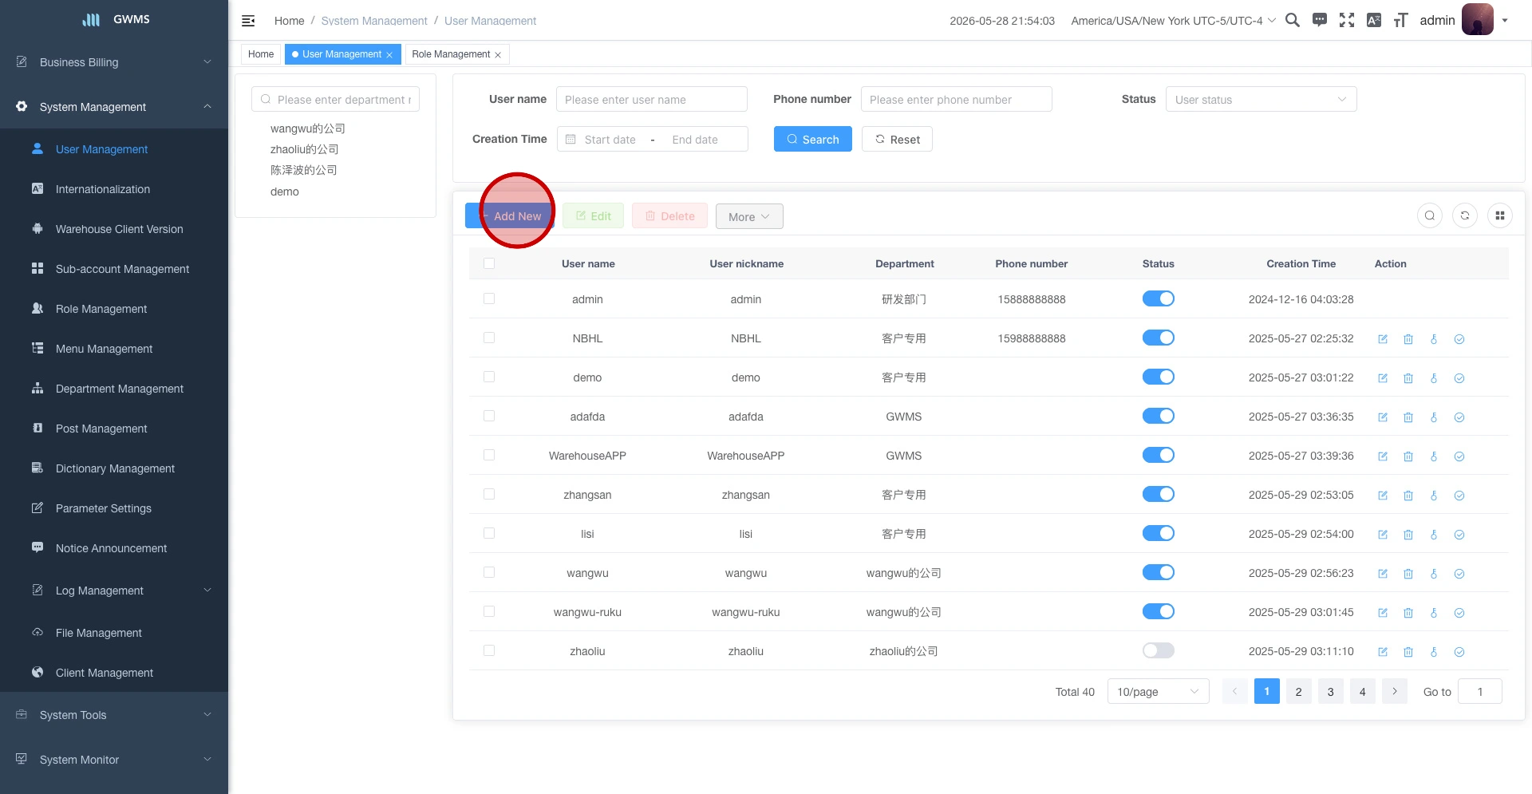Close the Role Management tab
The height and width of the screenshot is (794, 1532).
498,55
